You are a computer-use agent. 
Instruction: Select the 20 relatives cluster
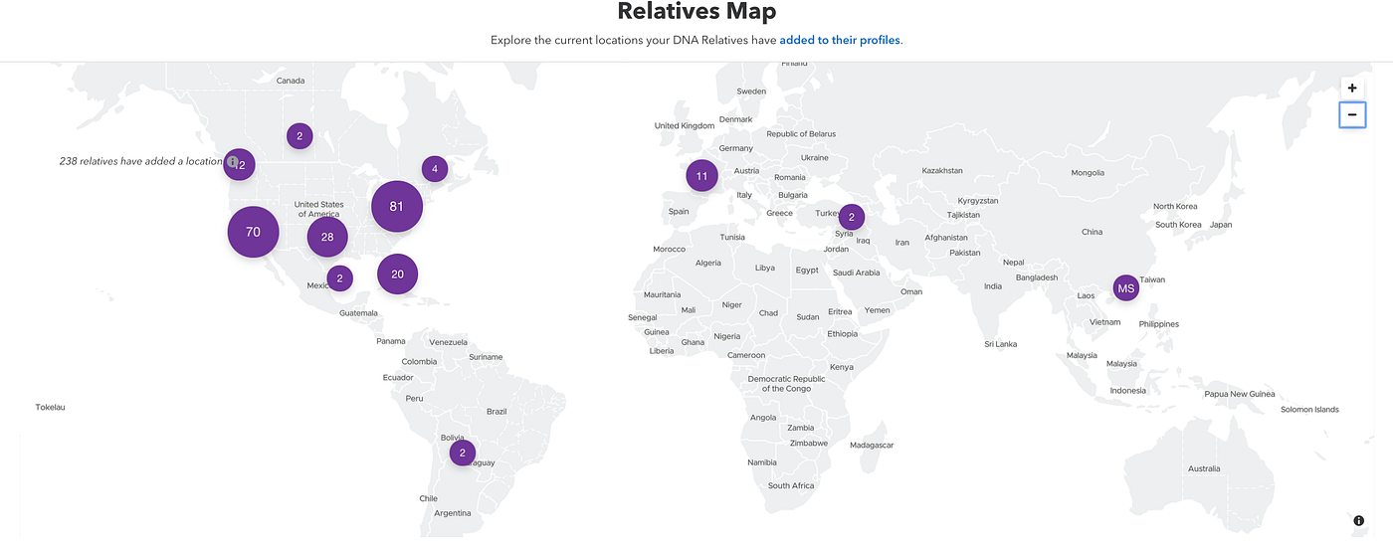[x=398, y=275]
